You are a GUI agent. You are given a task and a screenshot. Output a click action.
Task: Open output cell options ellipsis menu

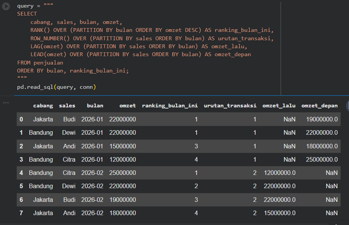click(x=6, y=103)
